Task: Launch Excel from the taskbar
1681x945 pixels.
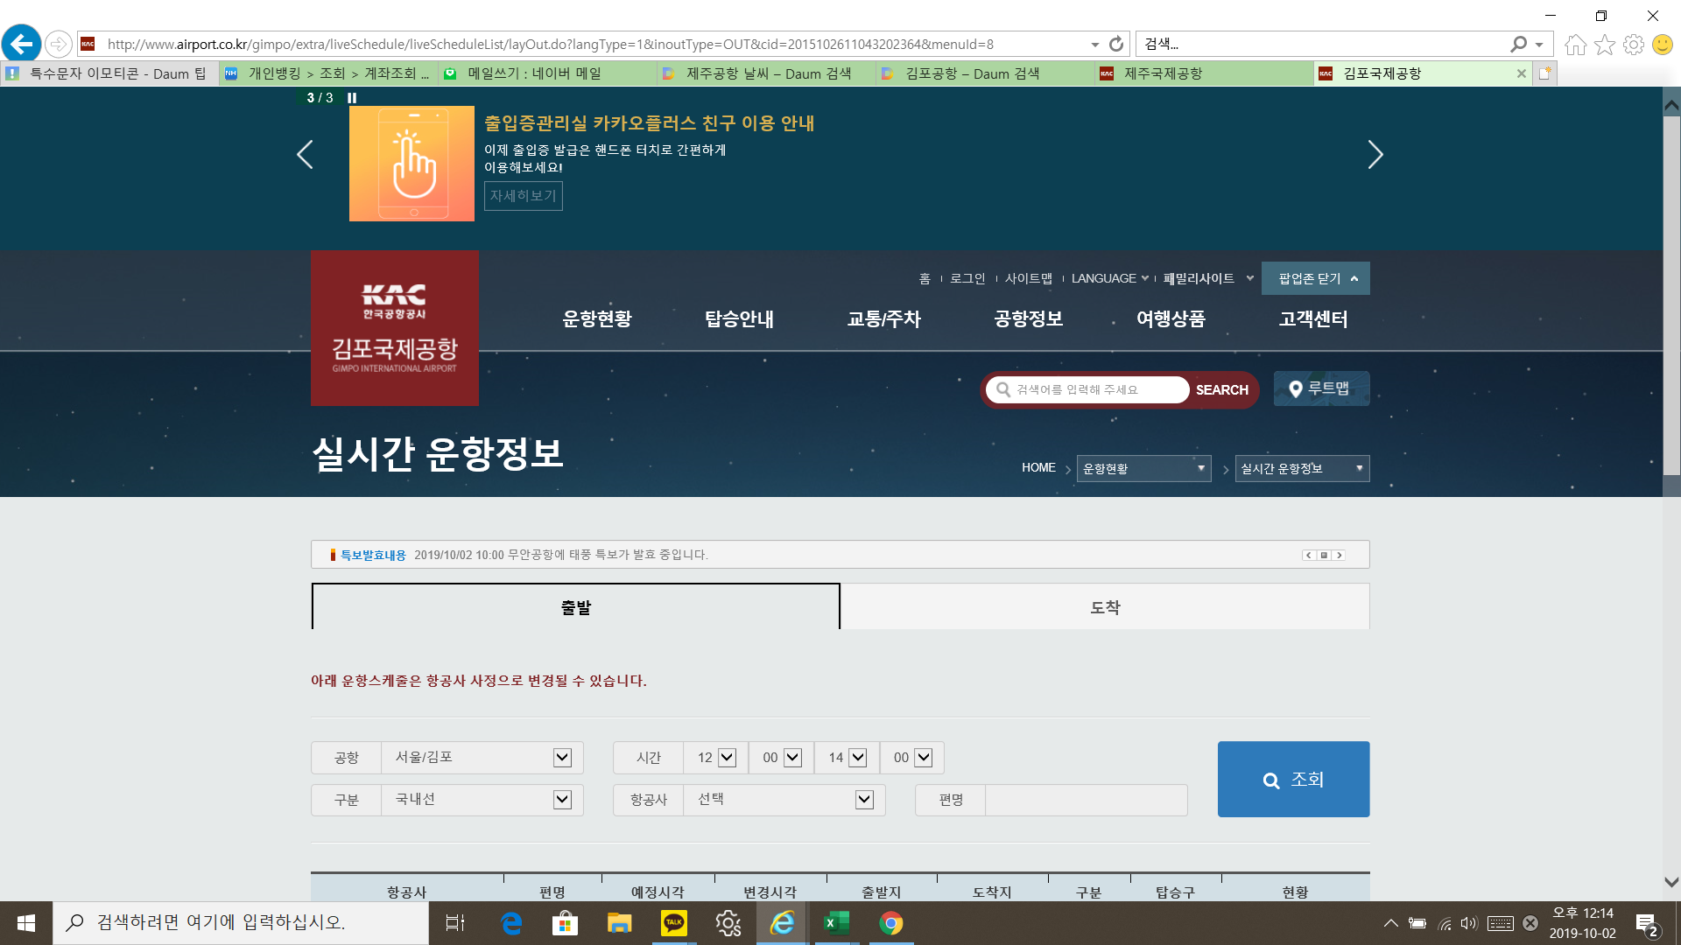Action: pyautogui.click(x=836, y=923)
